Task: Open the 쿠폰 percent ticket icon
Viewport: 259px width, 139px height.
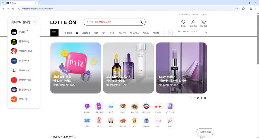Action: (87, 121)
